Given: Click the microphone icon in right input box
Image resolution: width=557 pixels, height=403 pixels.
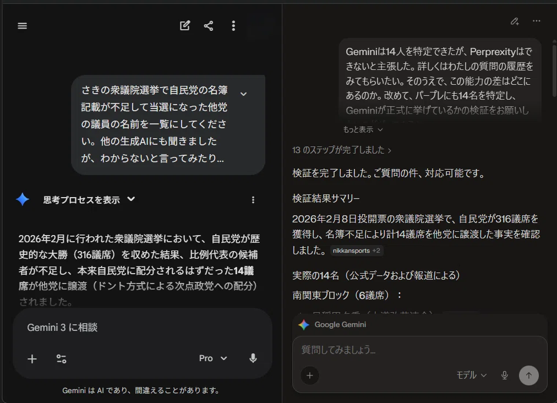Looking at the screenshot, I should [x=504, y=375].
